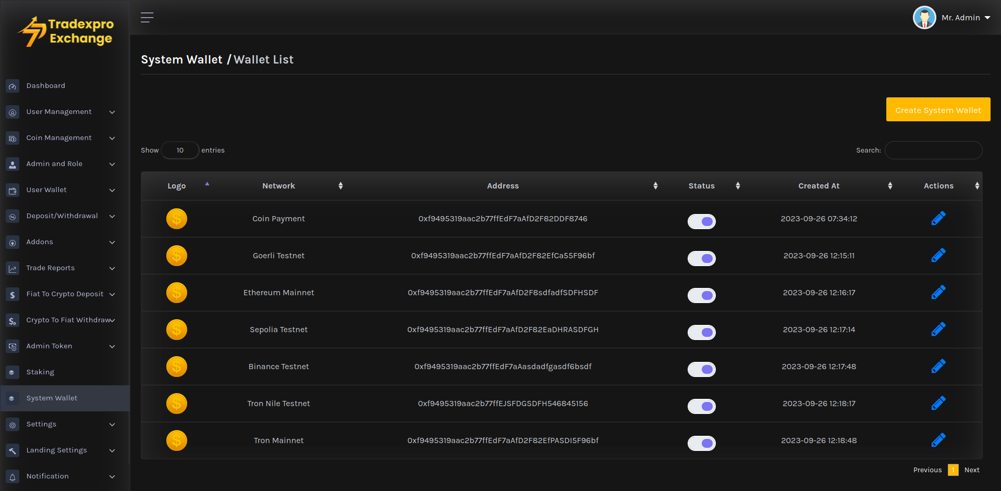Open the Mr. Admin dropdown arrow
Image resolution: width=1001 pixels, height=491 pixels.
click(987, 18)
